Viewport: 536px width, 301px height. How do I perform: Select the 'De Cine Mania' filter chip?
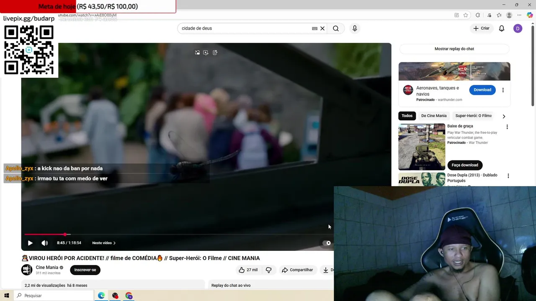(434, 116)
